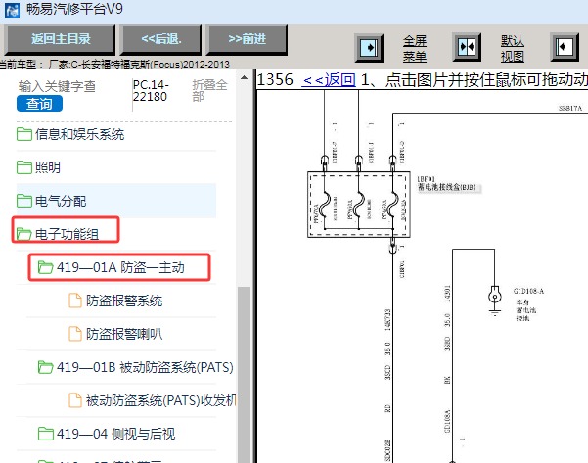Click the 1356 page number text

[x=275, y=79]
